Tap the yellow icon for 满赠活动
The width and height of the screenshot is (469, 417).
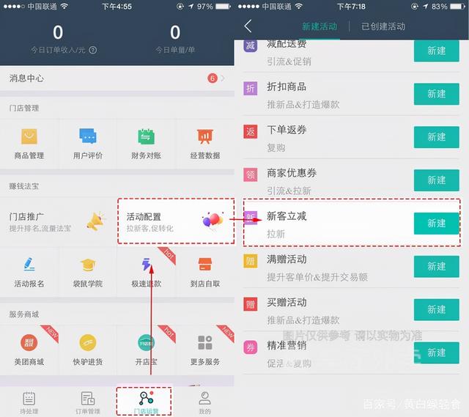[x=251, y=261]
